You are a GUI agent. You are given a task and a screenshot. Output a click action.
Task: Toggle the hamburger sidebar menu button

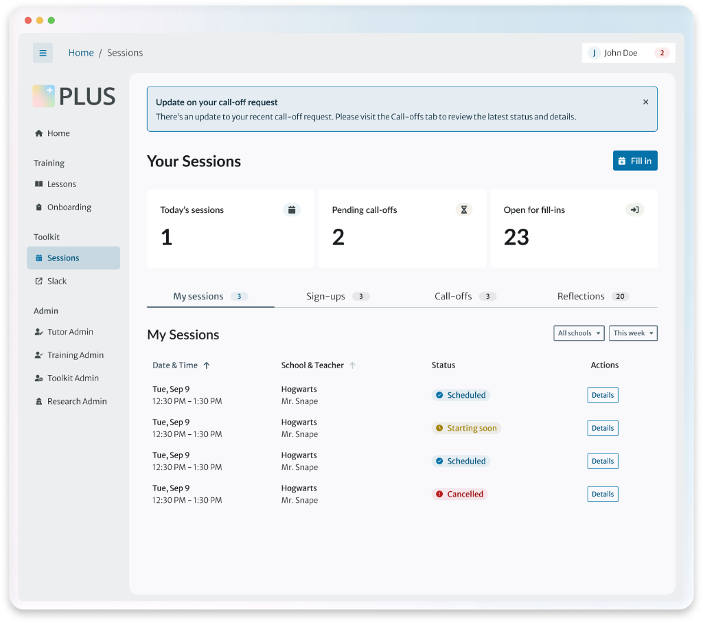pos(43,53)
